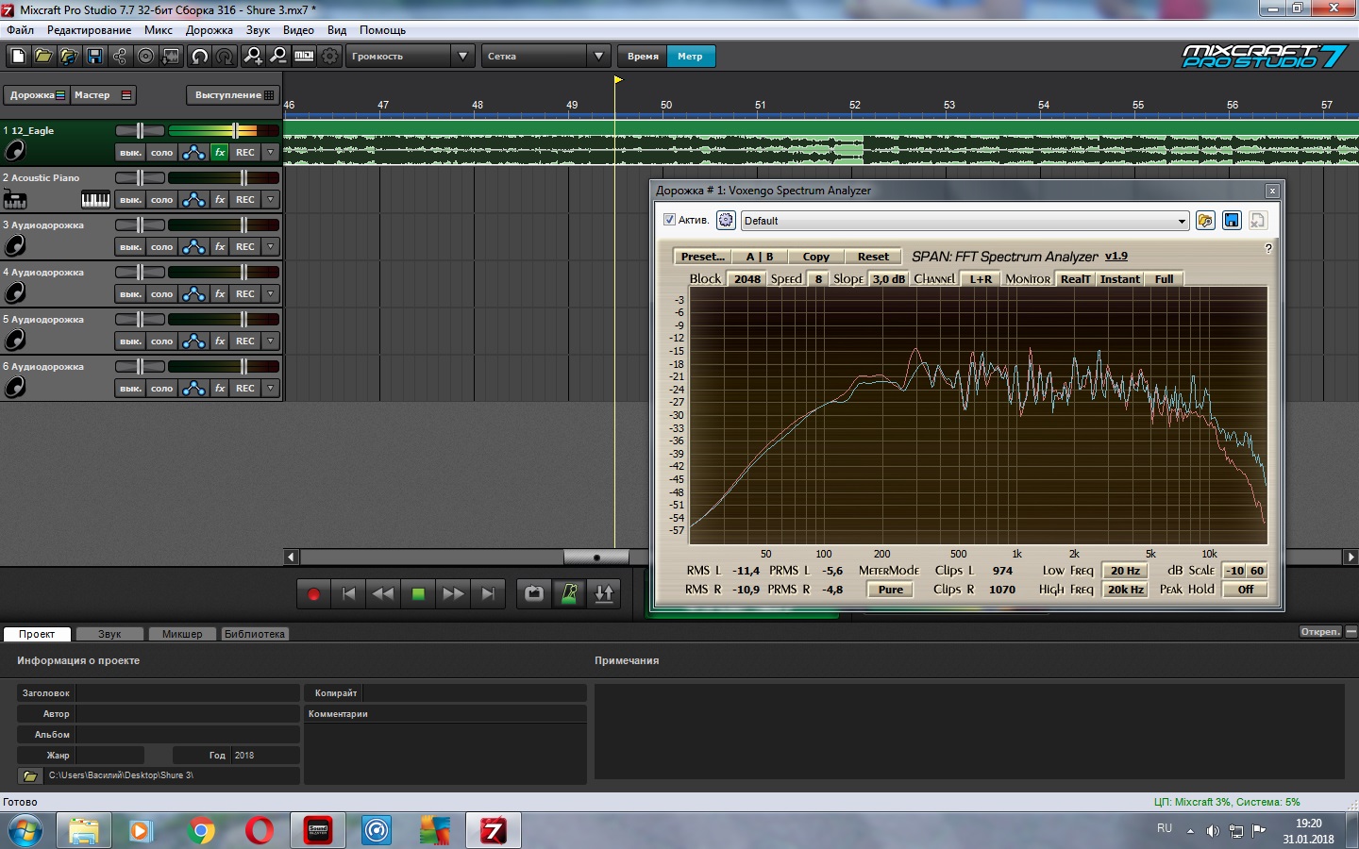Click the burn CD icon
The width and height of the screenshot is (1359, 849).
(145, 57)
